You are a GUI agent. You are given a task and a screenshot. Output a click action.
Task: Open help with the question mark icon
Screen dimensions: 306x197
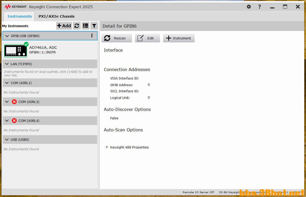click(259, 7)
